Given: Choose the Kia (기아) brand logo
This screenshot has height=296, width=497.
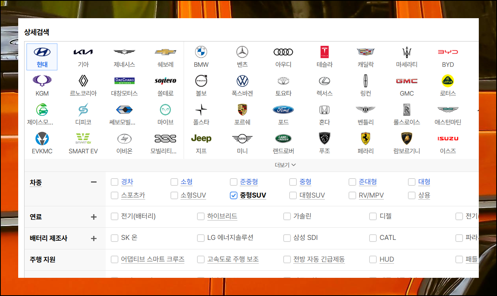Looking at the screenshot, I should point(83,52).
